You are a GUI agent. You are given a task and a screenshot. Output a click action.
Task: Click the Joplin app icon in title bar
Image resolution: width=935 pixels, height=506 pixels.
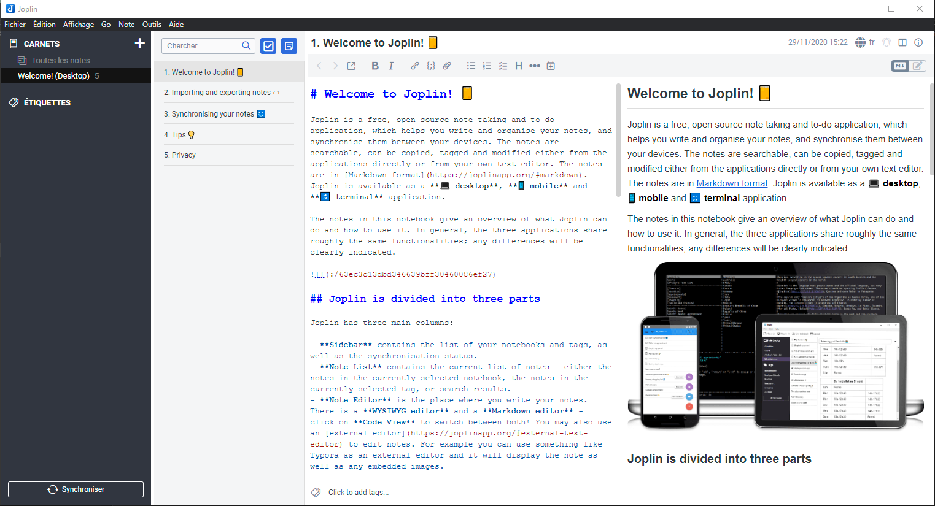pyautogui.click(x=10, y=9)
